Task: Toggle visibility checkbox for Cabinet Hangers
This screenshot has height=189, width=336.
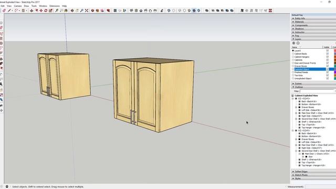Action: coord(328,57)
